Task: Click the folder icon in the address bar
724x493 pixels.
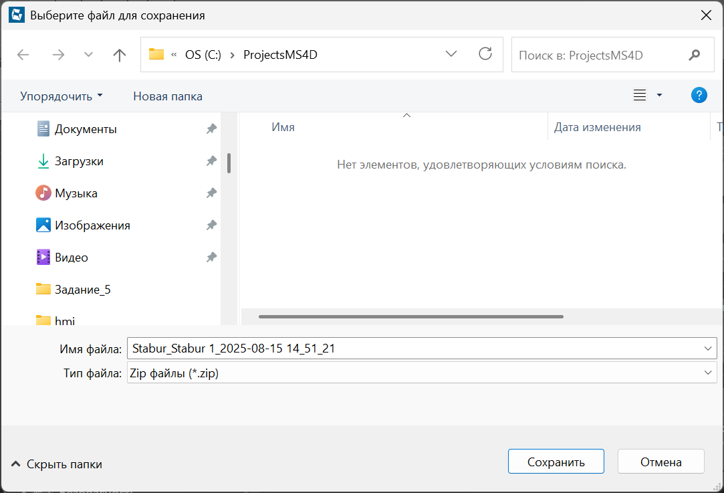Action: (156, 55)
